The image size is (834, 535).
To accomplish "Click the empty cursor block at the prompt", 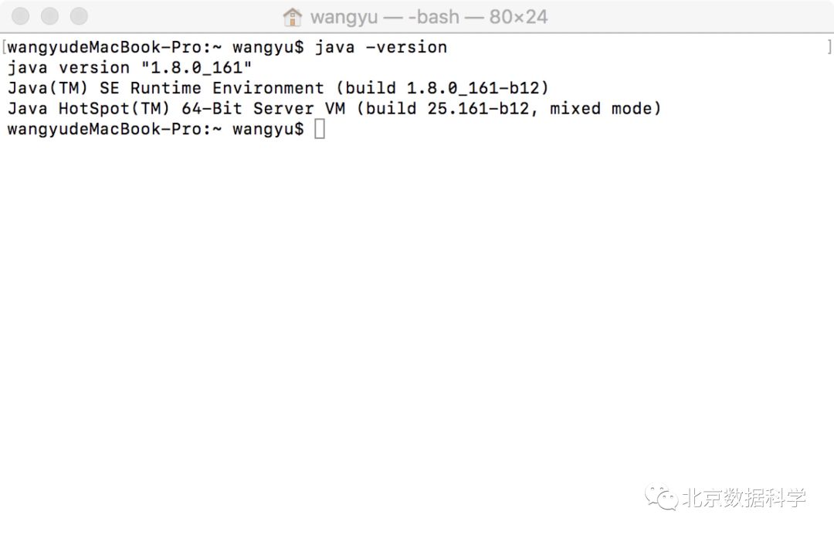I will tap(320, 130).
